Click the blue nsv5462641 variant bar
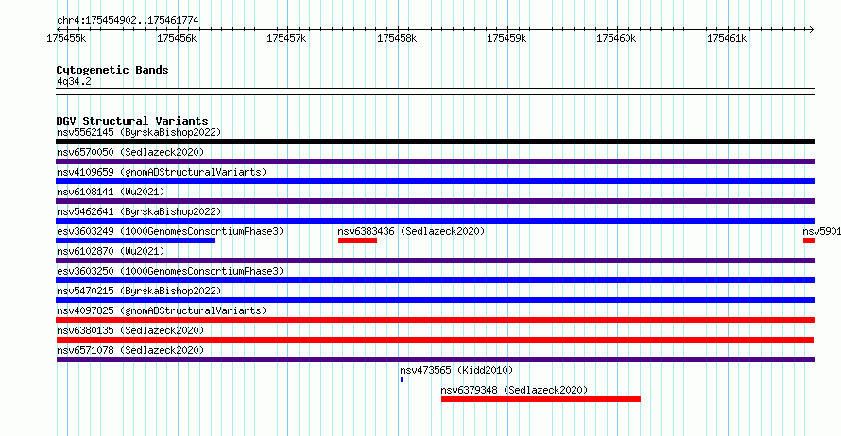The width and height of the screenshot is (841, 436). pyautogui.click(x=435, y=221)
